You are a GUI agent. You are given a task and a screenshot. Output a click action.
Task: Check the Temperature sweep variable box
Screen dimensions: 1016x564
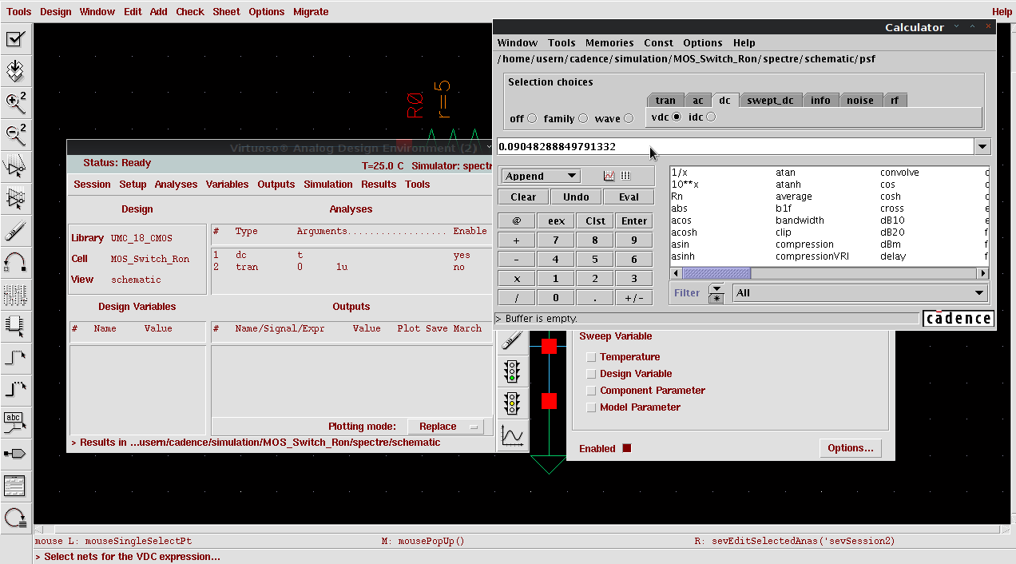[591, 357]
